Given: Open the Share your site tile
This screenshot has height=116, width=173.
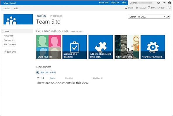Looking at the screenshot, I should click(49, 47).
